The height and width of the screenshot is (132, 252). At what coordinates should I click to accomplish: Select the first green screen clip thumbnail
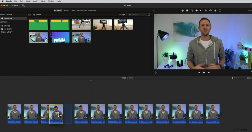39,25
